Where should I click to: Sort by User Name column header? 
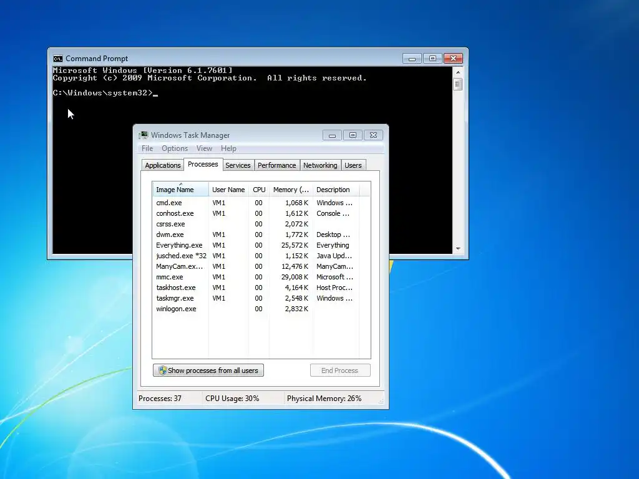point(228,190)
